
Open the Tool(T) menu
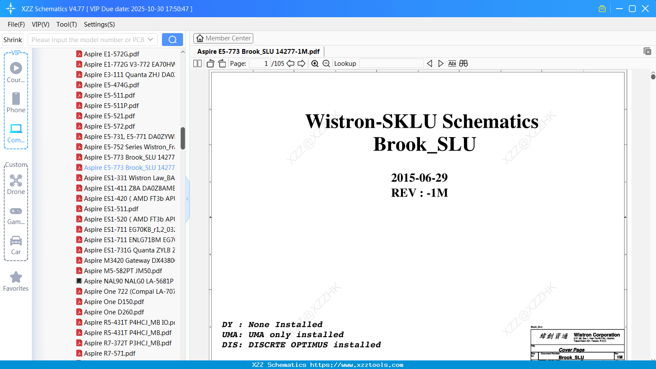(x=67, y=25)
